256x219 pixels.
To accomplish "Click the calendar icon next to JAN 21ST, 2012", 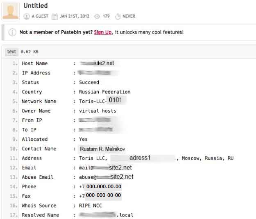I will (55, 16).
